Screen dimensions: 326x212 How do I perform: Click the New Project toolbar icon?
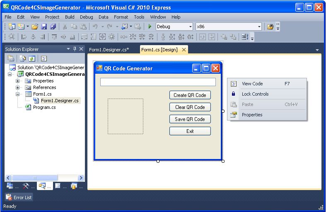tap(12, 26)
